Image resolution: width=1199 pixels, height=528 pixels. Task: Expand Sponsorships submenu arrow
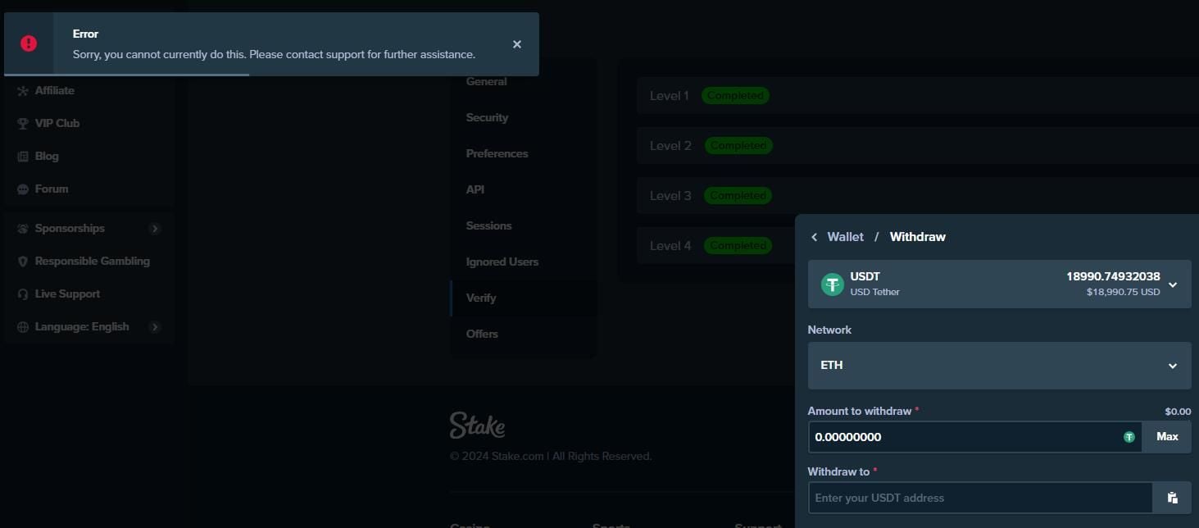point(155,228)
